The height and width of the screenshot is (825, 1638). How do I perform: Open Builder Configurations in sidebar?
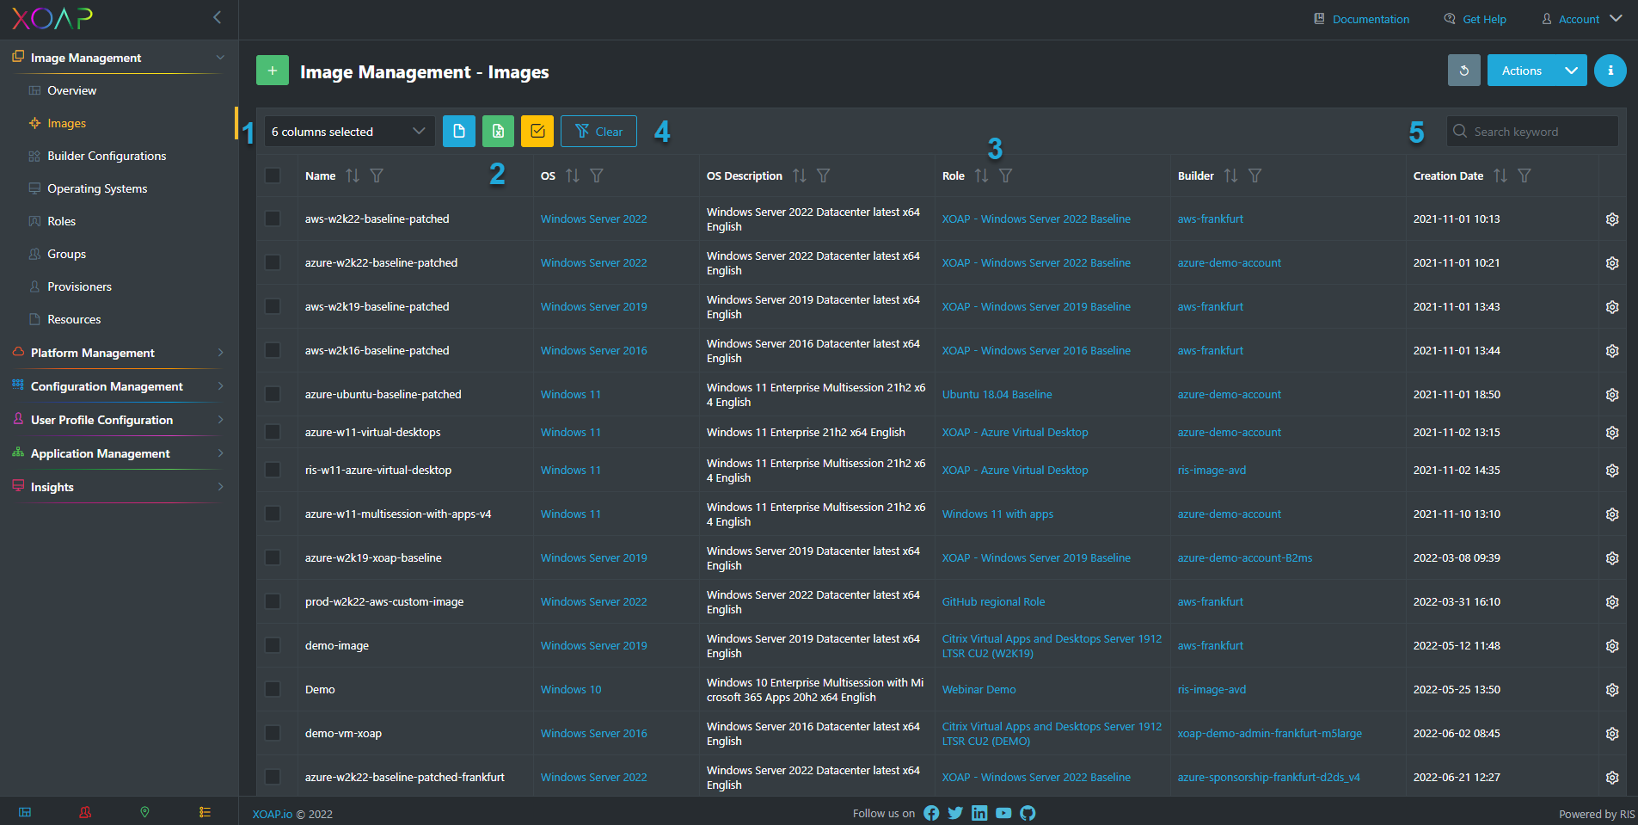pos(107,156)
